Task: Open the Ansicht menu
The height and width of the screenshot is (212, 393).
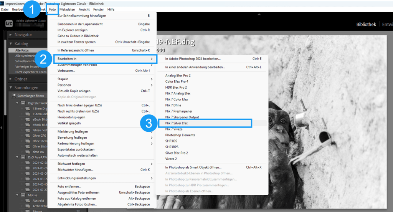Action: click(x=84, y=10)
